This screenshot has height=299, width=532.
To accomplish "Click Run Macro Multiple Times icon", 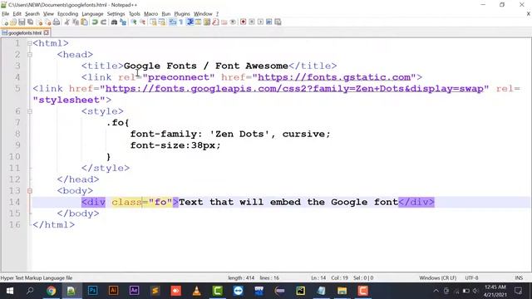I will (x=268, y=22).
